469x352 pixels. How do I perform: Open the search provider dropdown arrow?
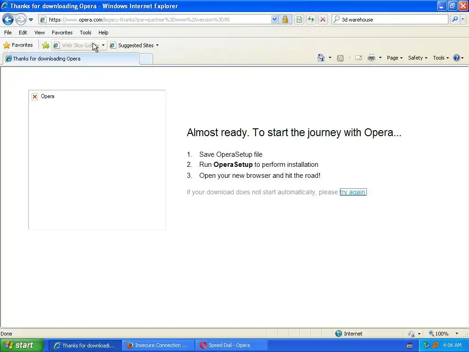463,20
